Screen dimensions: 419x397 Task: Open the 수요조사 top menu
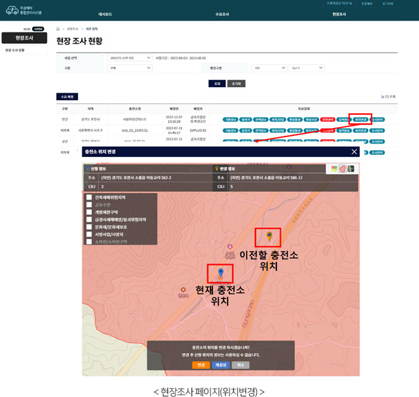tap(222, 13)
